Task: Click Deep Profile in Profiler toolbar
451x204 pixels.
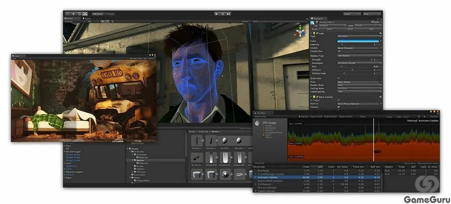Action: coord(317,116)
